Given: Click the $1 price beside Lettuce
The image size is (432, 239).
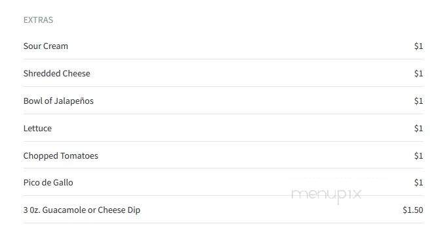Looking at the screenshot, I should pyautogui.click(x=418, y=129).
